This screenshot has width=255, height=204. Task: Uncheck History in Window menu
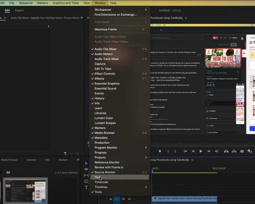tap(119, 98)
